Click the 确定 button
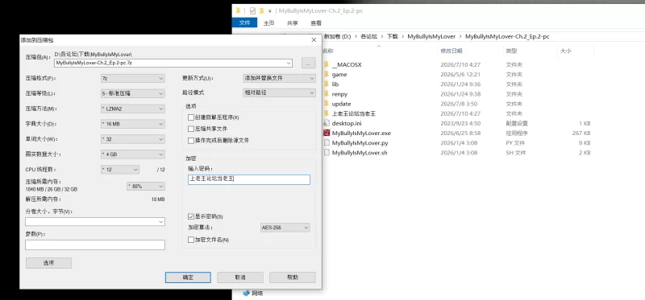This screenshot has height=300, width=645. [x=188, y=277]
